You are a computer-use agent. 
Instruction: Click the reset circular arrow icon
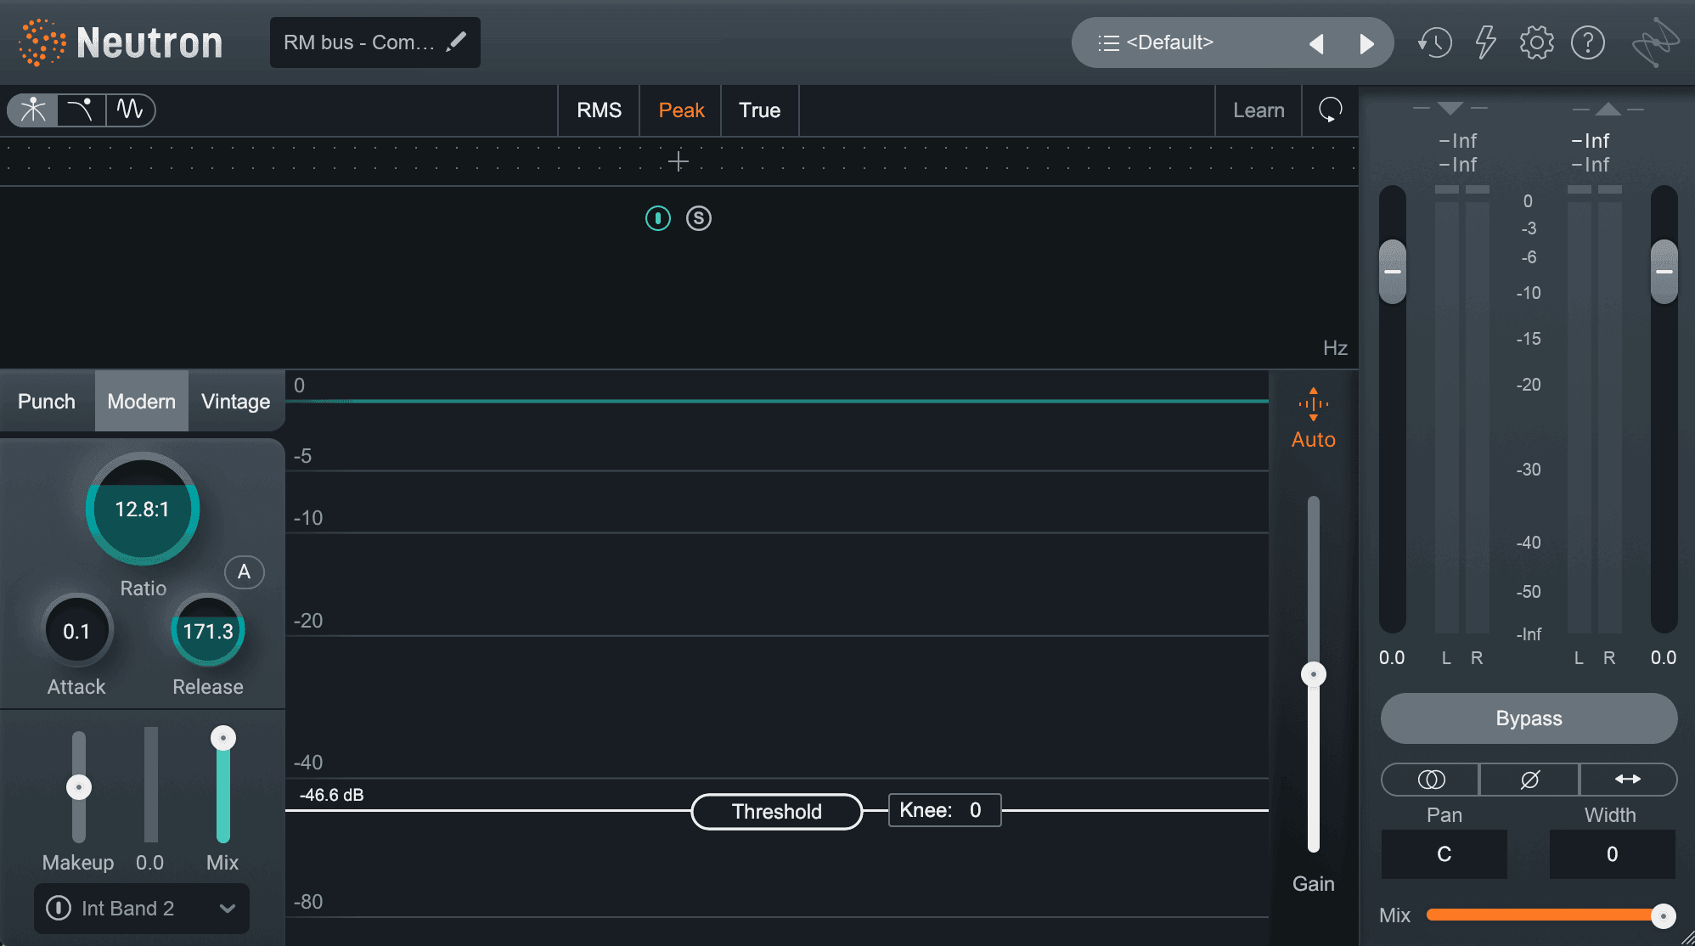click(x=1330, y=110)
